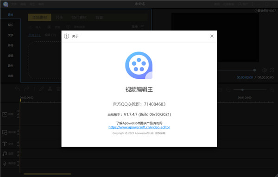Screen dimensions: 278x177
Task: Select the 动画 sidebar section
Action: point(11,76)
